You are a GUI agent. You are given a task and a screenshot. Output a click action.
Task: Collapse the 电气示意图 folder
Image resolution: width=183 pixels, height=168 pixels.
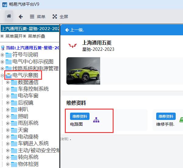[x=2, y=75]
